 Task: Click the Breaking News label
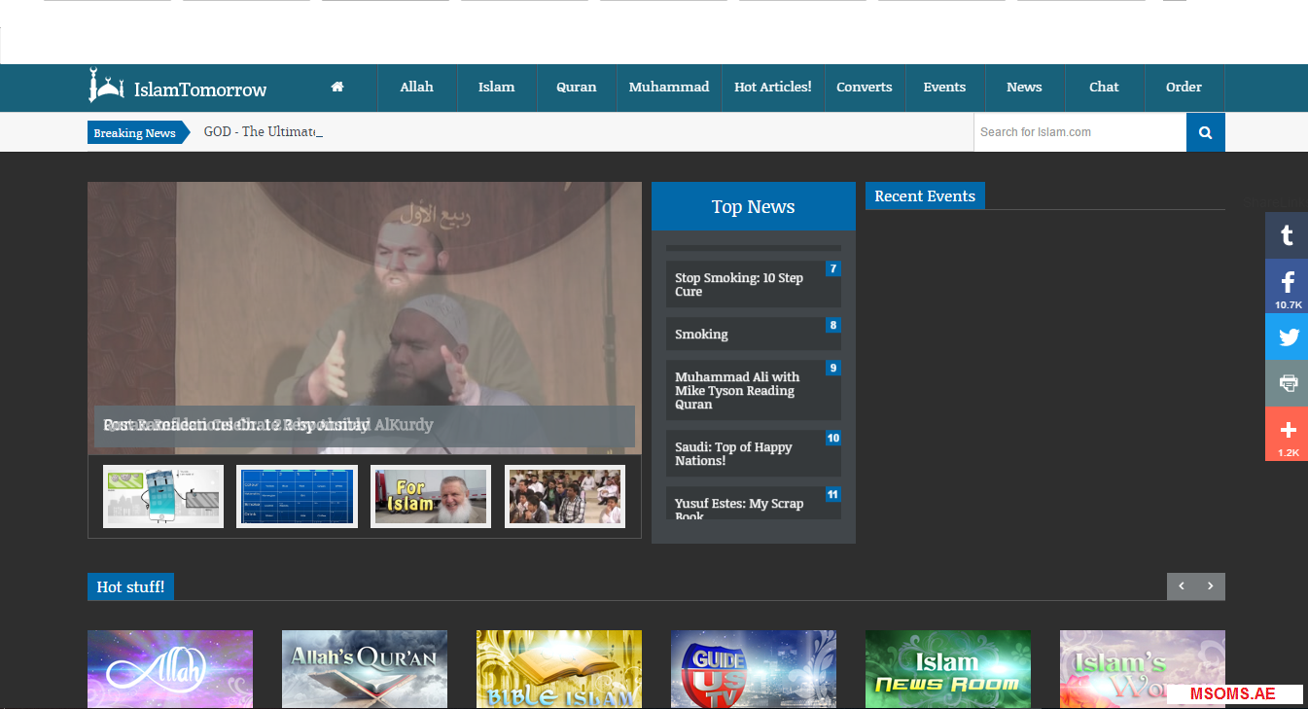[x=134, y=133]
